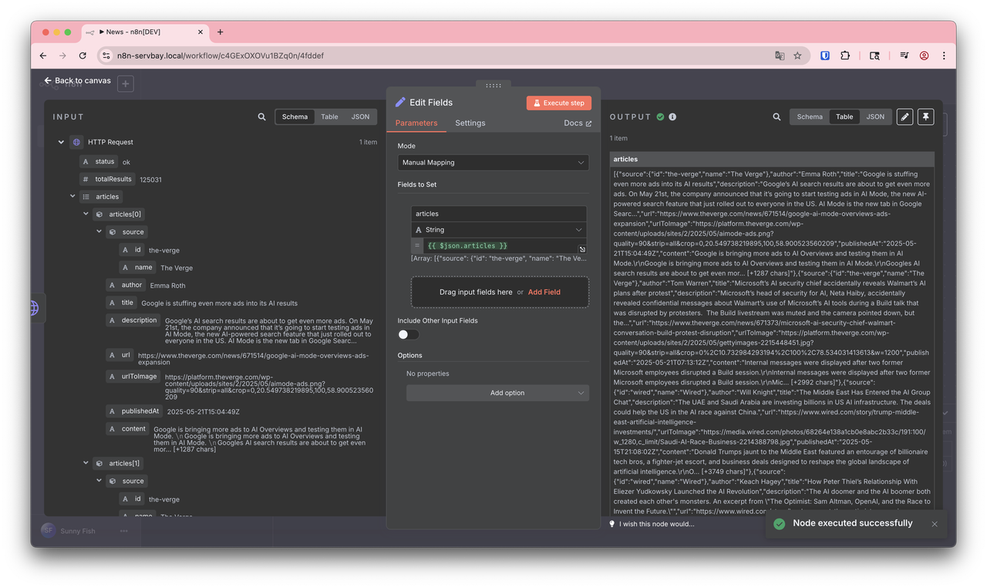Click the totalResults number field pill
987x588 pixels.
(107, 179)
